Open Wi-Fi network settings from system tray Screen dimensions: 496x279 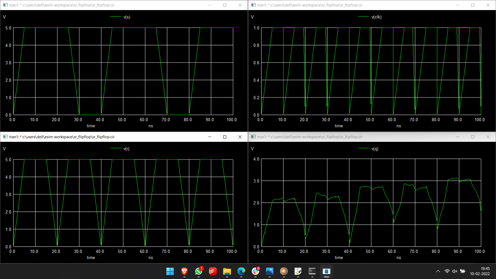point(447,271)
